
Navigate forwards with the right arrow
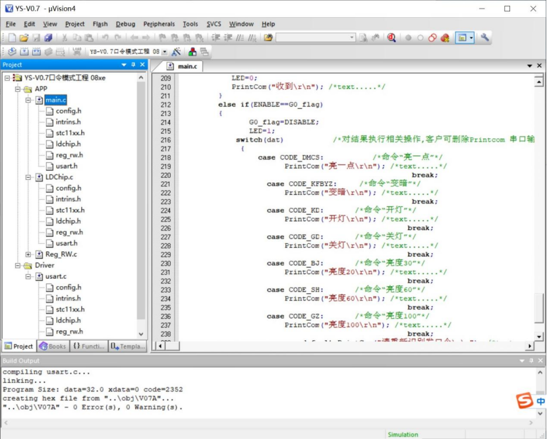pyautogui.click(x=146, y=38)
